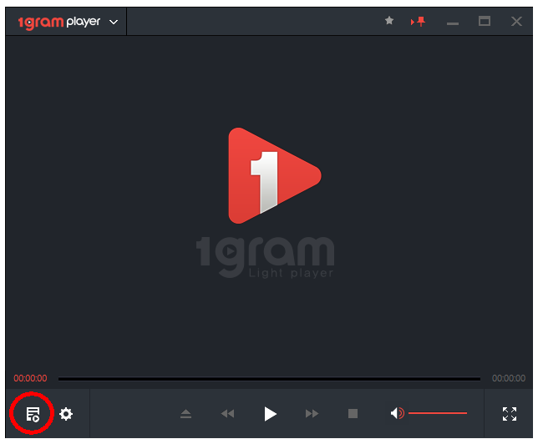Open the playlist panel
The image size is (538, 439).
pyautogui.click(x=33, y=414)
